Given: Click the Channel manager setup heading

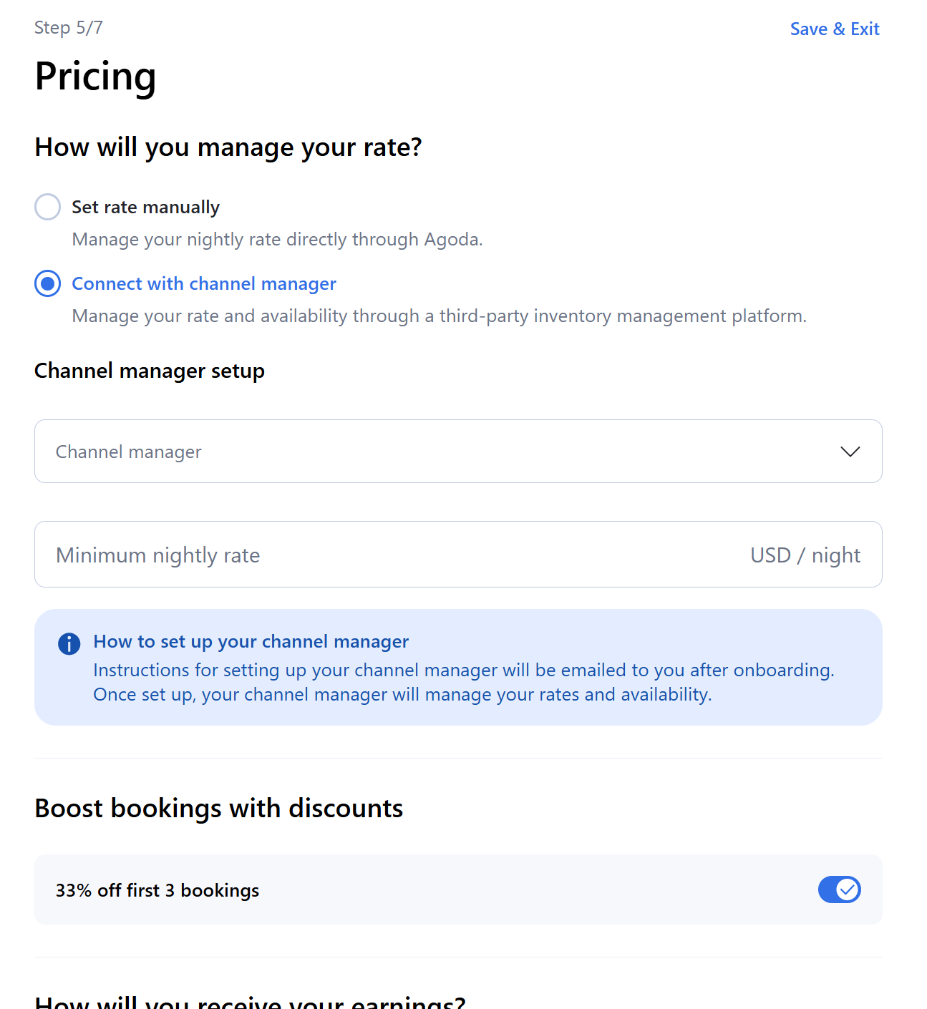Looking at the screenshot, I should 150,371.
